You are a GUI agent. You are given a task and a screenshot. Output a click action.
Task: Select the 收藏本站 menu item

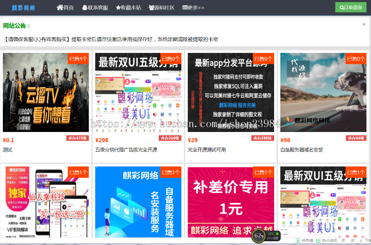pos(129,7)
